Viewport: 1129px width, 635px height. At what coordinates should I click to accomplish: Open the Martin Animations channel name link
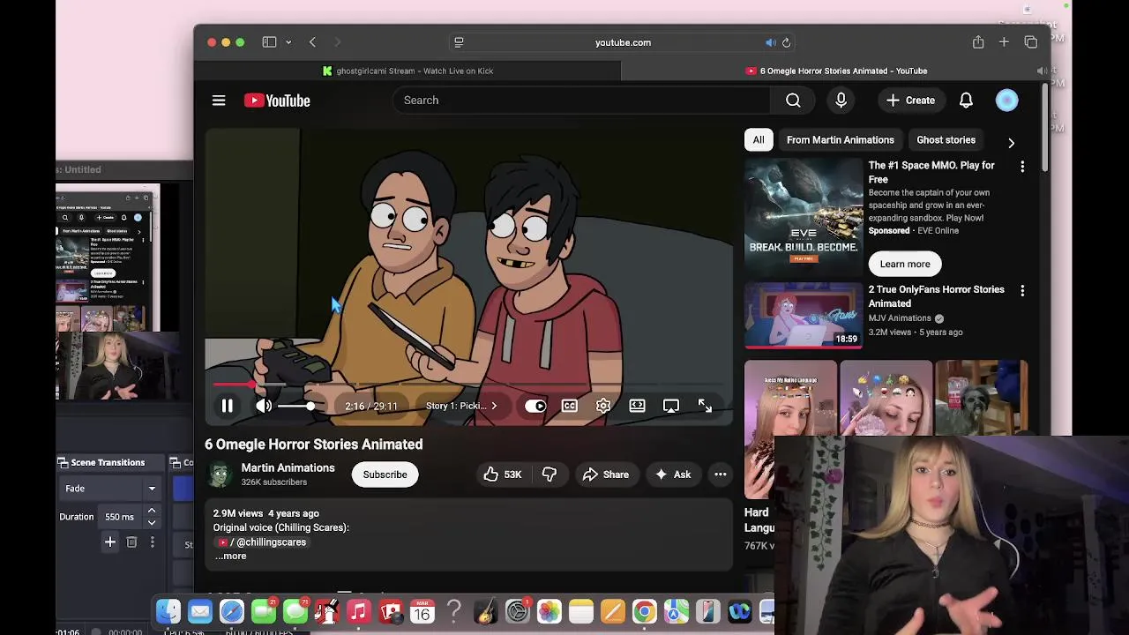click(x=288, y=467)
